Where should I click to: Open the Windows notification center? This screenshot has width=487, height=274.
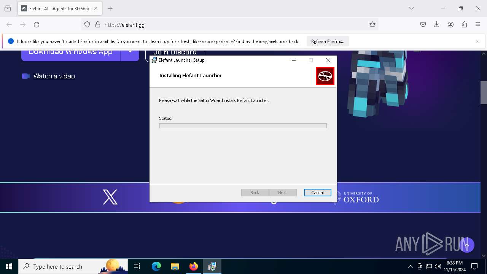point(474,266)
